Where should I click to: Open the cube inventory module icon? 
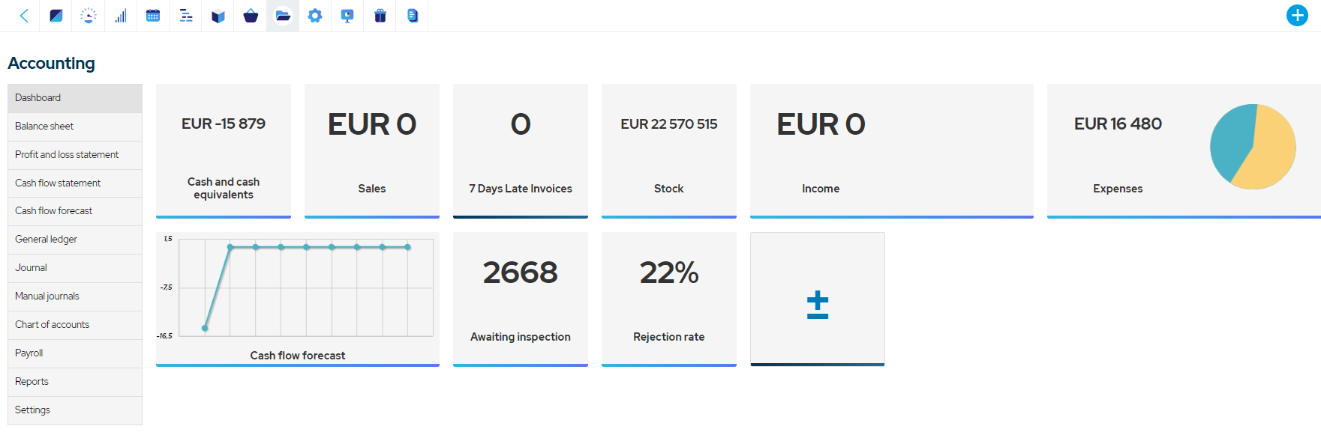[218, 15]
